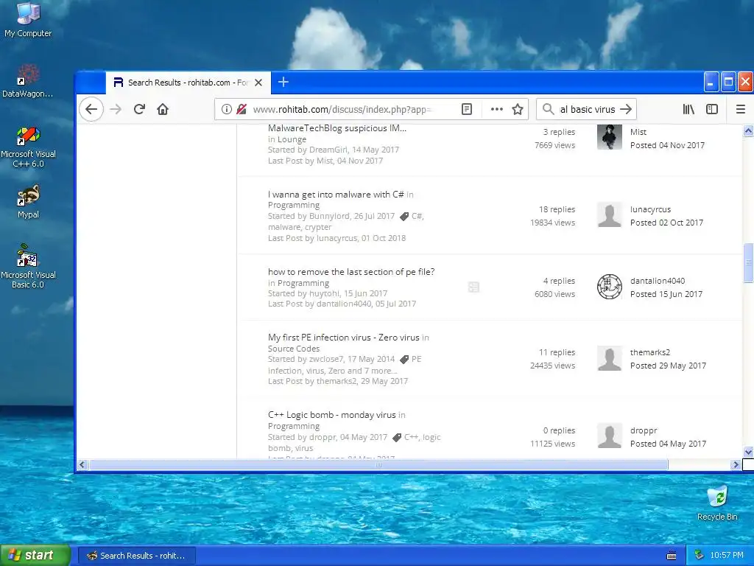
Task: Click the insecure connection padlock icon
Action: [242, 109]
